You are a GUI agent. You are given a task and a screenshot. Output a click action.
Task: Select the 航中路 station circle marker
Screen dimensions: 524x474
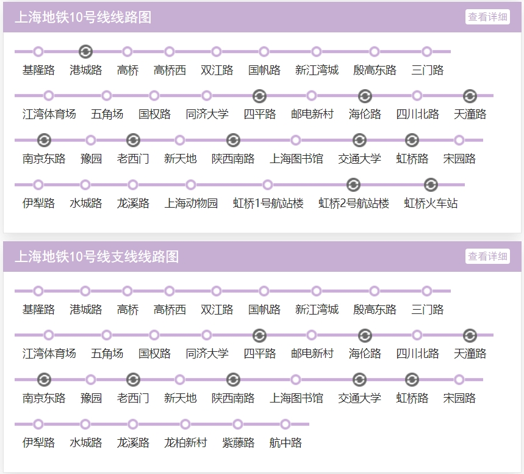(x=285, y=424)
